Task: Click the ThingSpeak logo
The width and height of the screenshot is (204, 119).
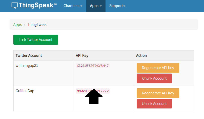Action: (x=34, y=6)
